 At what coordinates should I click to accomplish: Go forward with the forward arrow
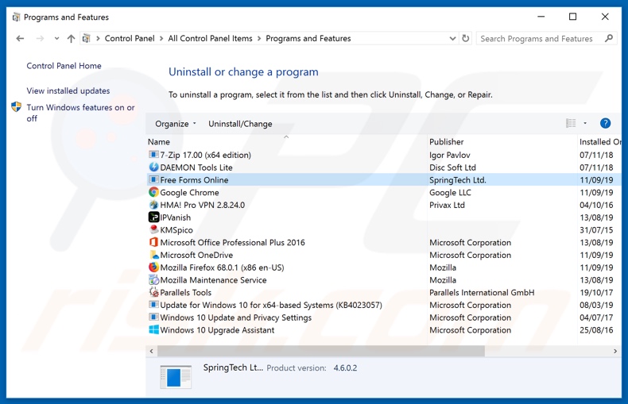coord(40,38)
